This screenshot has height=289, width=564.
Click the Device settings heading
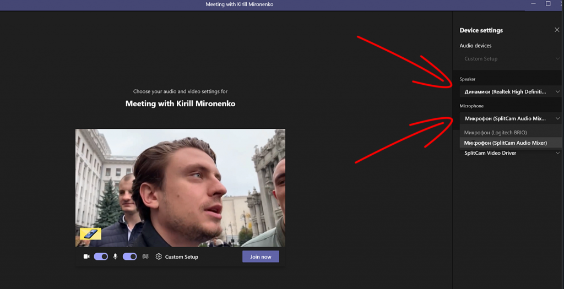481,30
